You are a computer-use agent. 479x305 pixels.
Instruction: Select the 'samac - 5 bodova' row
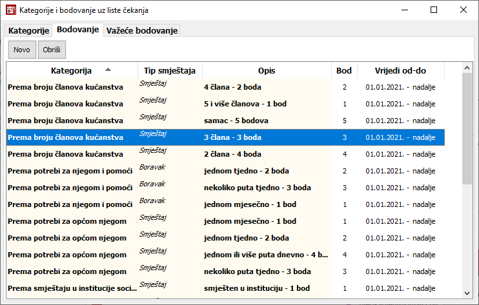point(232,121)
